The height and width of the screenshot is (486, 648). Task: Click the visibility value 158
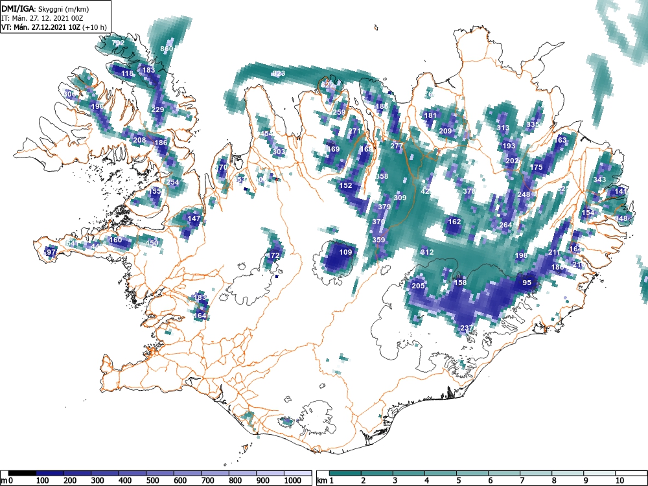460,283
